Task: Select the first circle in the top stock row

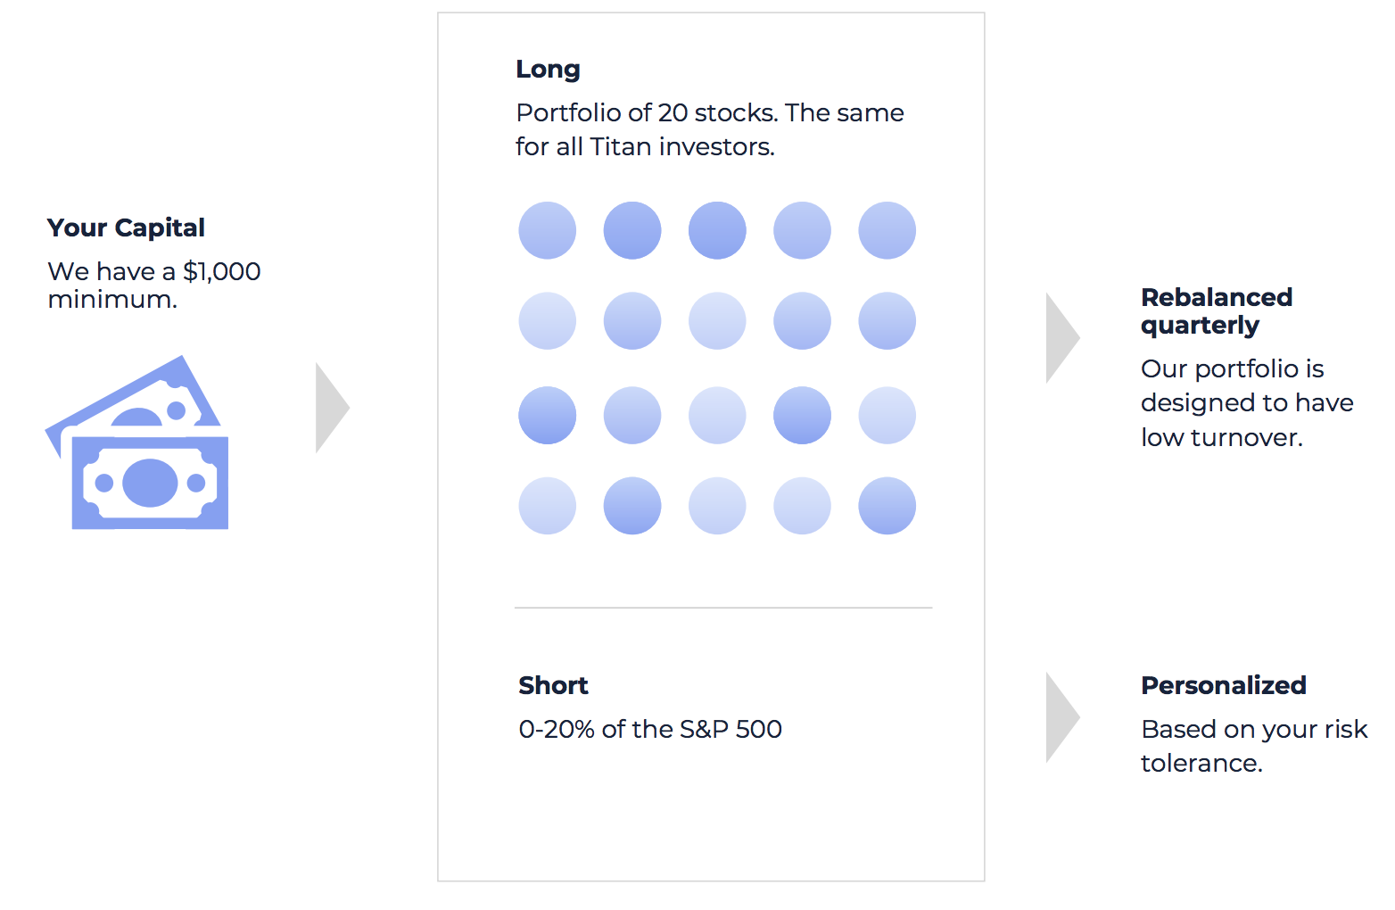Action: pos(548,230)
